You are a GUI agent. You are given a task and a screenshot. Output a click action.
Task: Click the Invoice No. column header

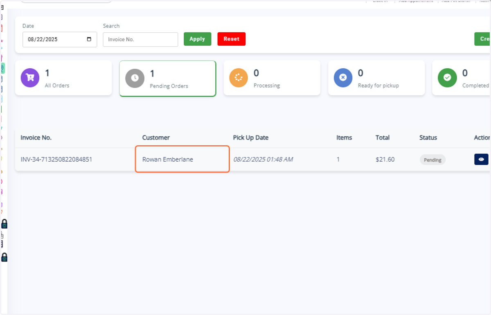36,137
